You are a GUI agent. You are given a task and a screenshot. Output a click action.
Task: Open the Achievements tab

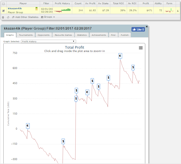[x=99, y=35]
